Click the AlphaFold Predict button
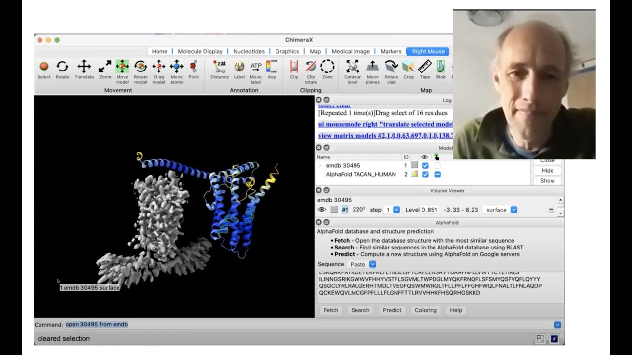The height and width of the screenshot is (355, 632). pos(392,310)
